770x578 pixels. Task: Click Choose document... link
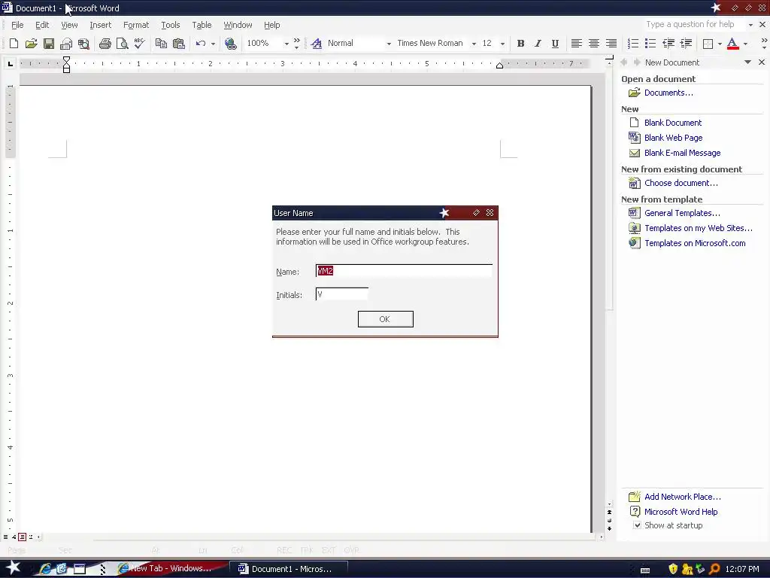(x=681, y=183)
